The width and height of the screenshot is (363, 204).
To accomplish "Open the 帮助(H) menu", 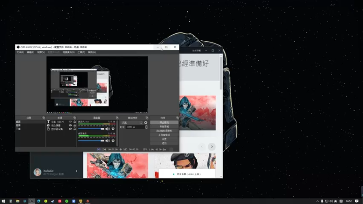I will 92,52.
